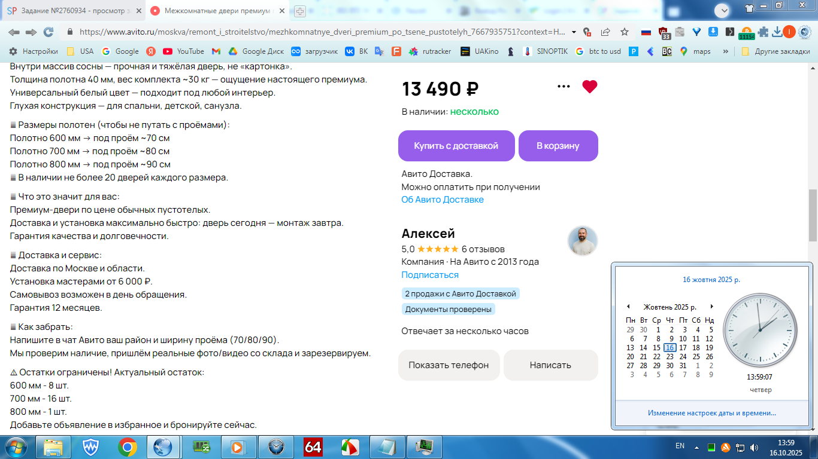
Task: Open orange profile avatar in toolbar
Action: [790, 32]
